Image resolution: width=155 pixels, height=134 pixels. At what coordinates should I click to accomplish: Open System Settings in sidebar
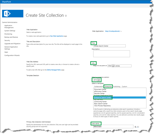10,31
